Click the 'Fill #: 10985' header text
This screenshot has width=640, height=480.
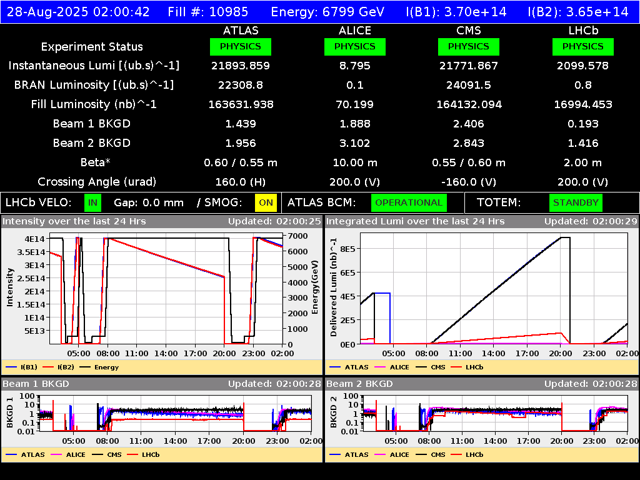(x=207, y=11)
